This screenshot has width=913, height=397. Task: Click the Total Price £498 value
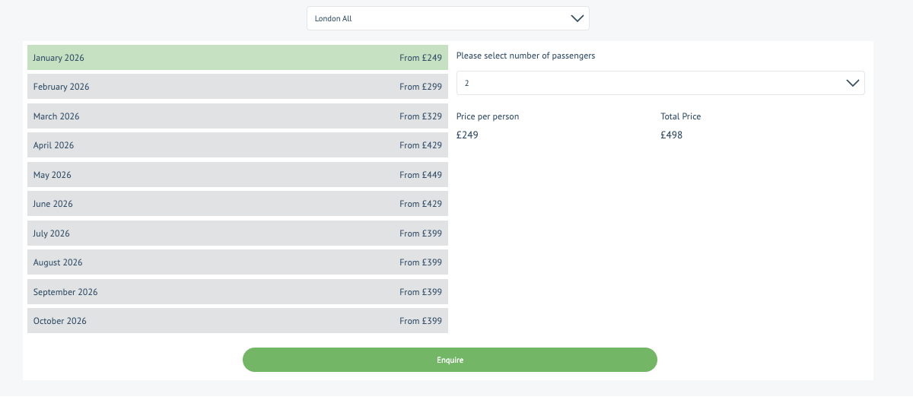tap(672, 135)
